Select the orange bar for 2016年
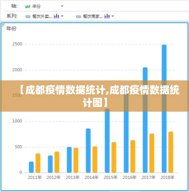This screenshot has height=192, width=189. [133, 156]
